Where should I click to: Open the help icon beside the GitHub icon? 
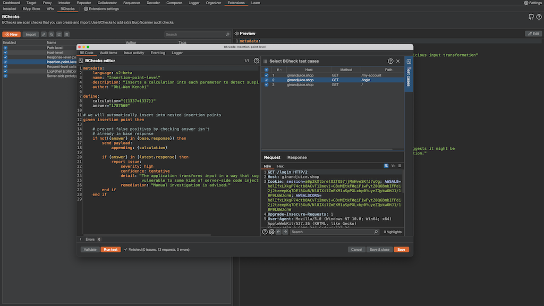point(539,16)
